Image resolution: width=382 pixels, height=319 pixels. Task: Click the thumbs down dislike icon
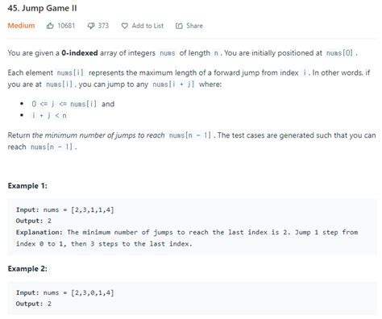click(91, 26)
